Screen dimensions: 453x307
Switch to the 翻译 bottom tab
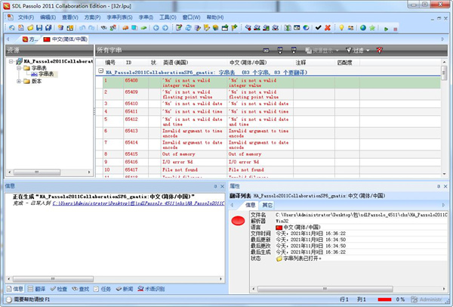pos(37,289)
